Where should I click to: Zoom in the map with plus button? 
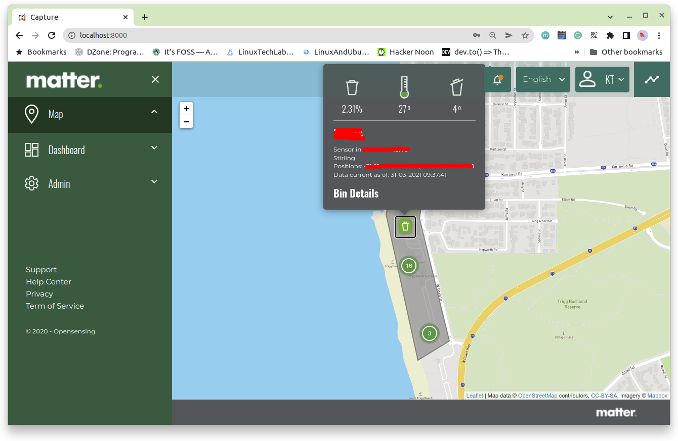186,109
